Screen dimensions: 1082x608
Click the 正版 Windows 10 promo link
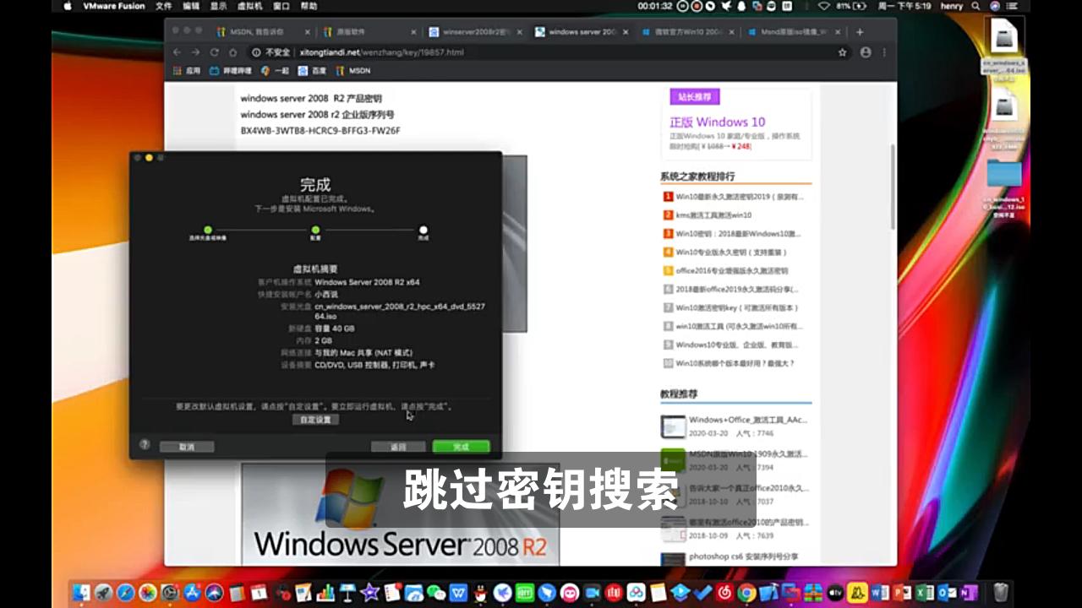[718, 122]
